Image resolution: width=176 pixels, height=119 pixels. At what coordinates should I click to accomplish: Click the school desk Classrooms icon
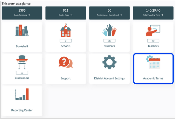point(22,62)
